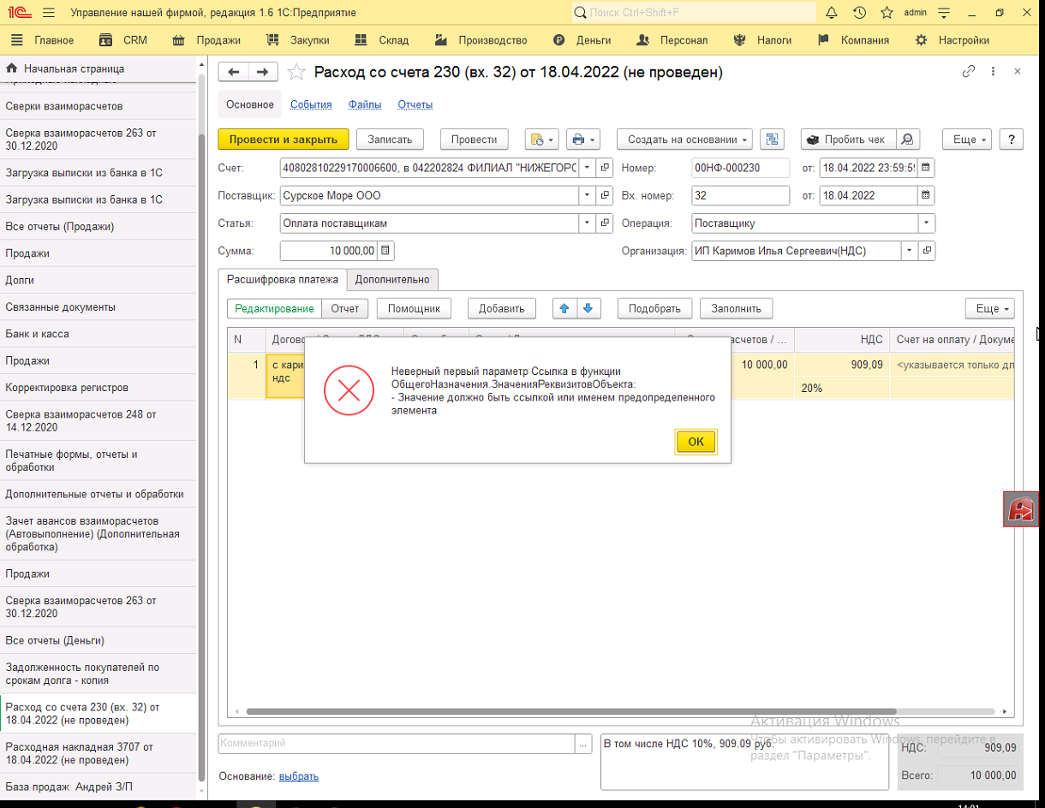Open Корректировка регистров in the left panel
Screen dimensions: 1045x808
pos(99,388)
